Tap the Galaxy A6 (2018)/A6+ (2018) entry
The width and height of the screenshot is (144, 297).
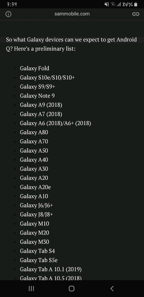[55, 123]
